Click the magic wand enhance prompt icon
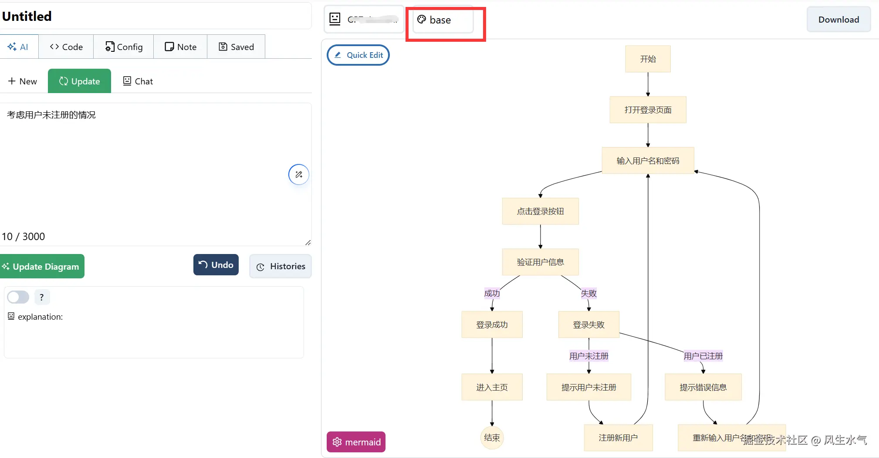 point(299,174)
